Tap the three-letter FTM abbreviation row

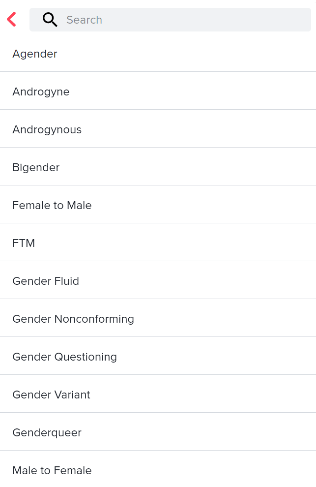[24, 243]
